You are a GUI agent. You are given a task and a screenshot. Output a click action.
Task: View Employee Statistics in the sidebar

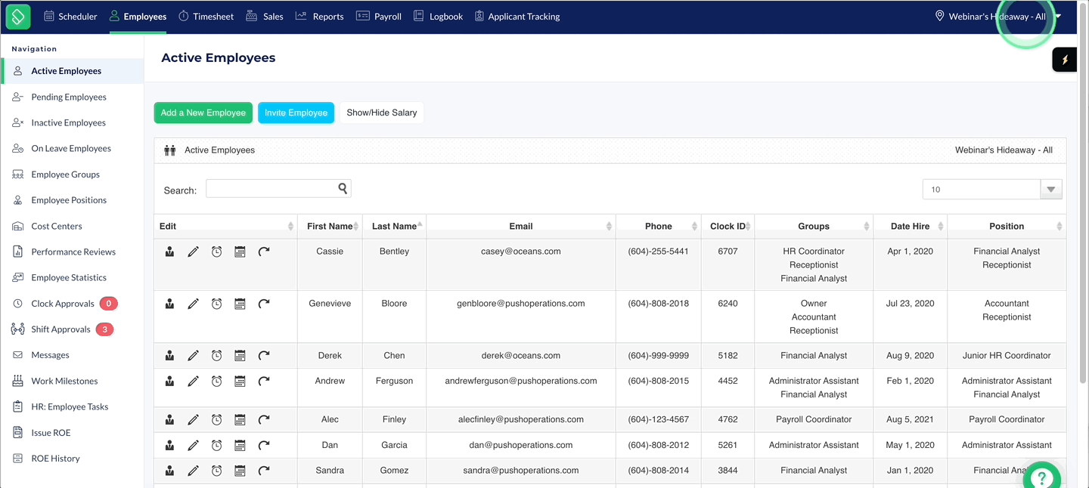(69, 277)
